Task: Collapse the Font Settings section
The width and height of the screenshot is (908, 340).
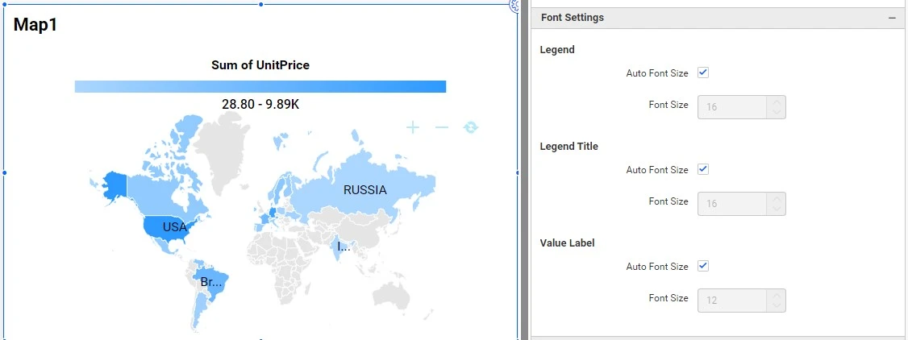Action: [x=892, y=18]
